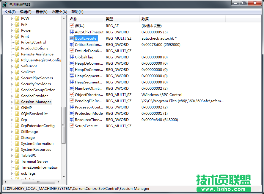Click the folder icon of Session Manager key
The height and width of the screenshot is (194, 264).
point(18,102)
